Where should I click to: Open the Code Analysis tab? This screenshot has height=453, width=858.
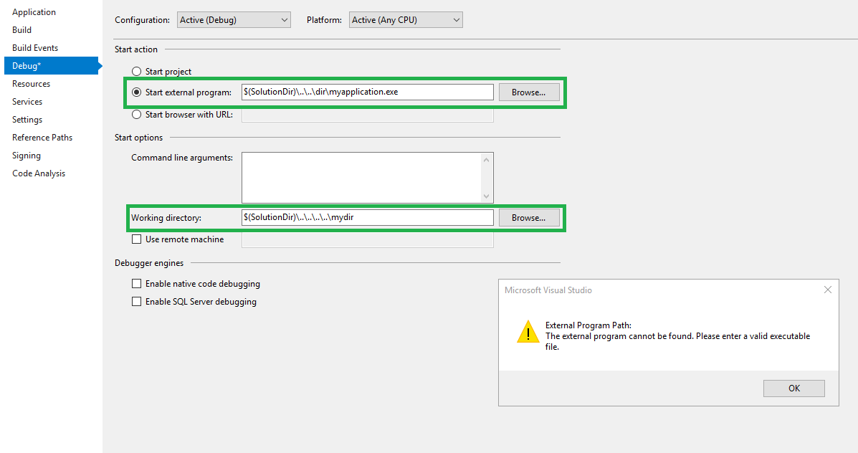coord(39,173)
